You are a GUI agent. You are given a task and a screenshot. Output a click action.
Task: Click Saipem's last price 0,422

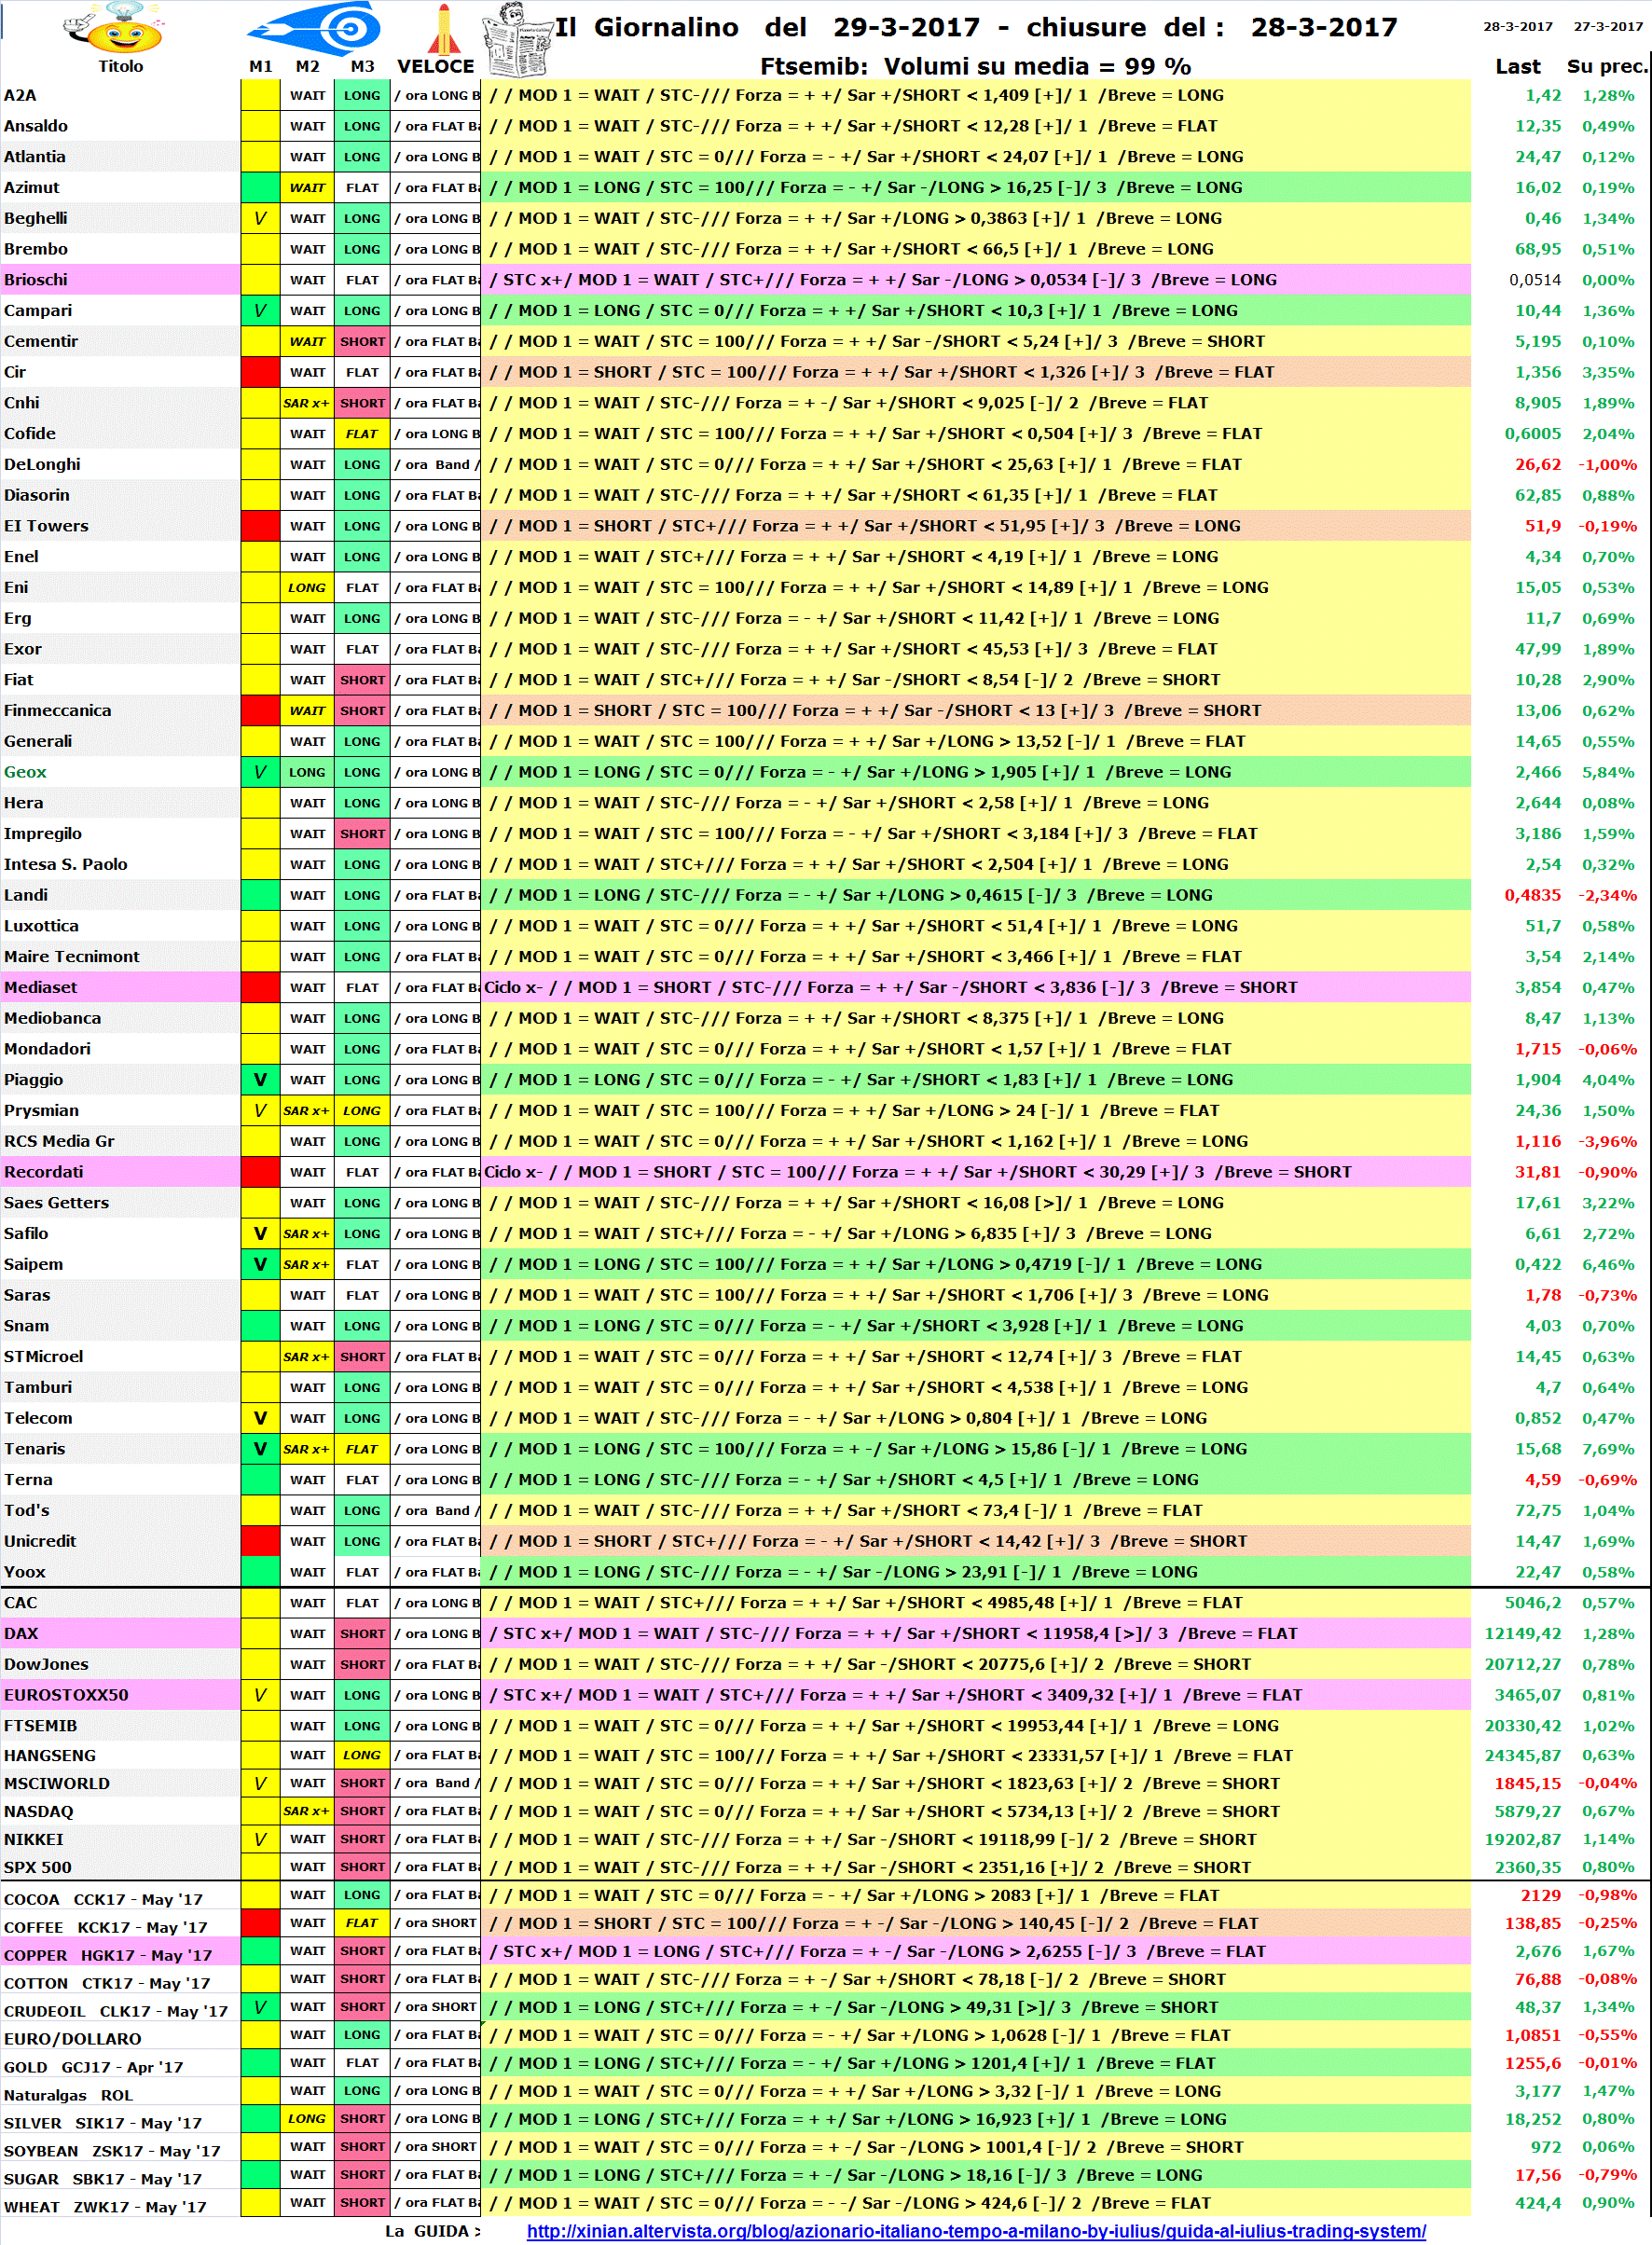click(1537, 1264)
